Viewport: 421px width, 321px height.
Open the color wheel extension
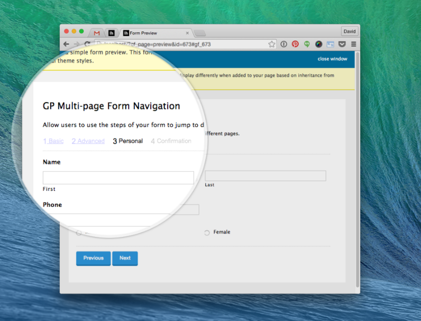tap(319, 44)
